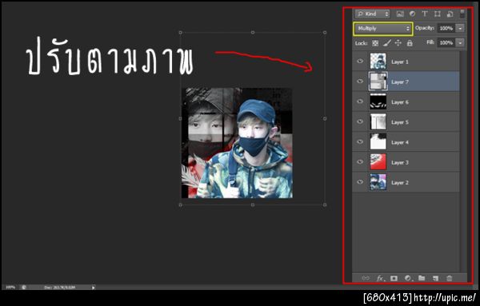The image size is (480, 306).
Task: Create new fill or adjustment layer
Action: pyautogui.click(x=408, y=278)
